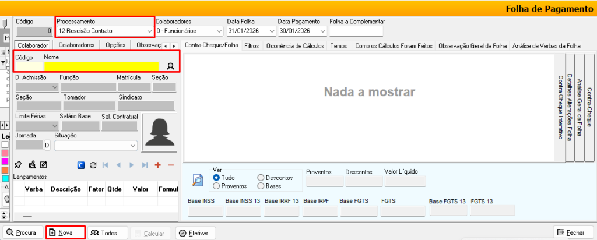Go to the first record arrow
This screenshot has width=597, height=240.
point(106,165)
